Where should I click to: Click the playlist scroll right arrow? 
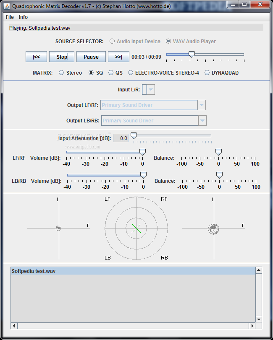click(252, 325)
